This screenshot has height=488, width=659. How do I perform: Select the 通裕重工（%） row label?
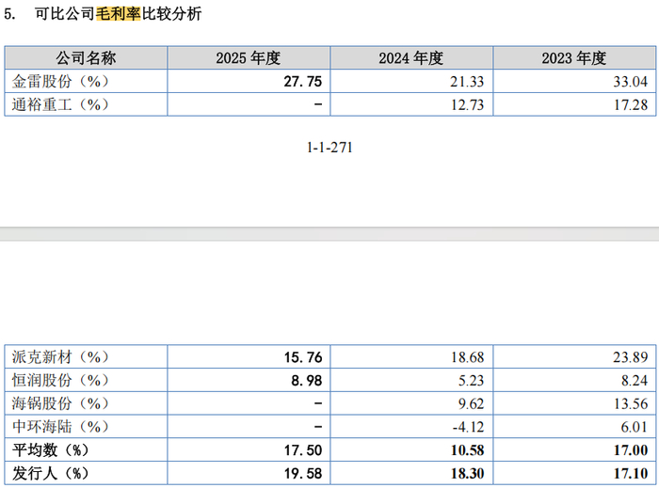click(60, 104)
